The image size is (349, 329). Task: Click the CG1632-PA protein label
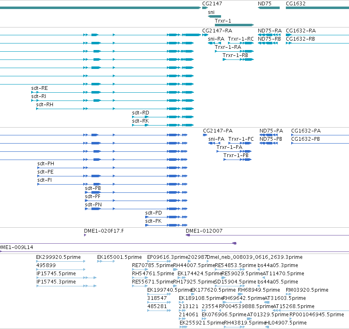tap(306, 131)
